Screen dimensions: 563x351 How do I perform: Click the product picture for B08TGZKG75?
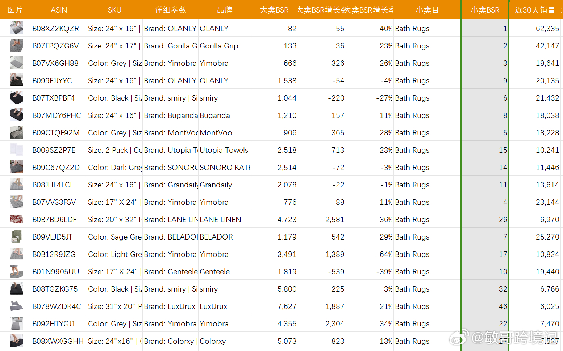tap(16, 289)
